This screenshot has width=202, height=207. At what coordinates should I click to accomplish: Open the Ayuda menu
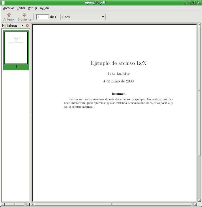coord(44,8)
